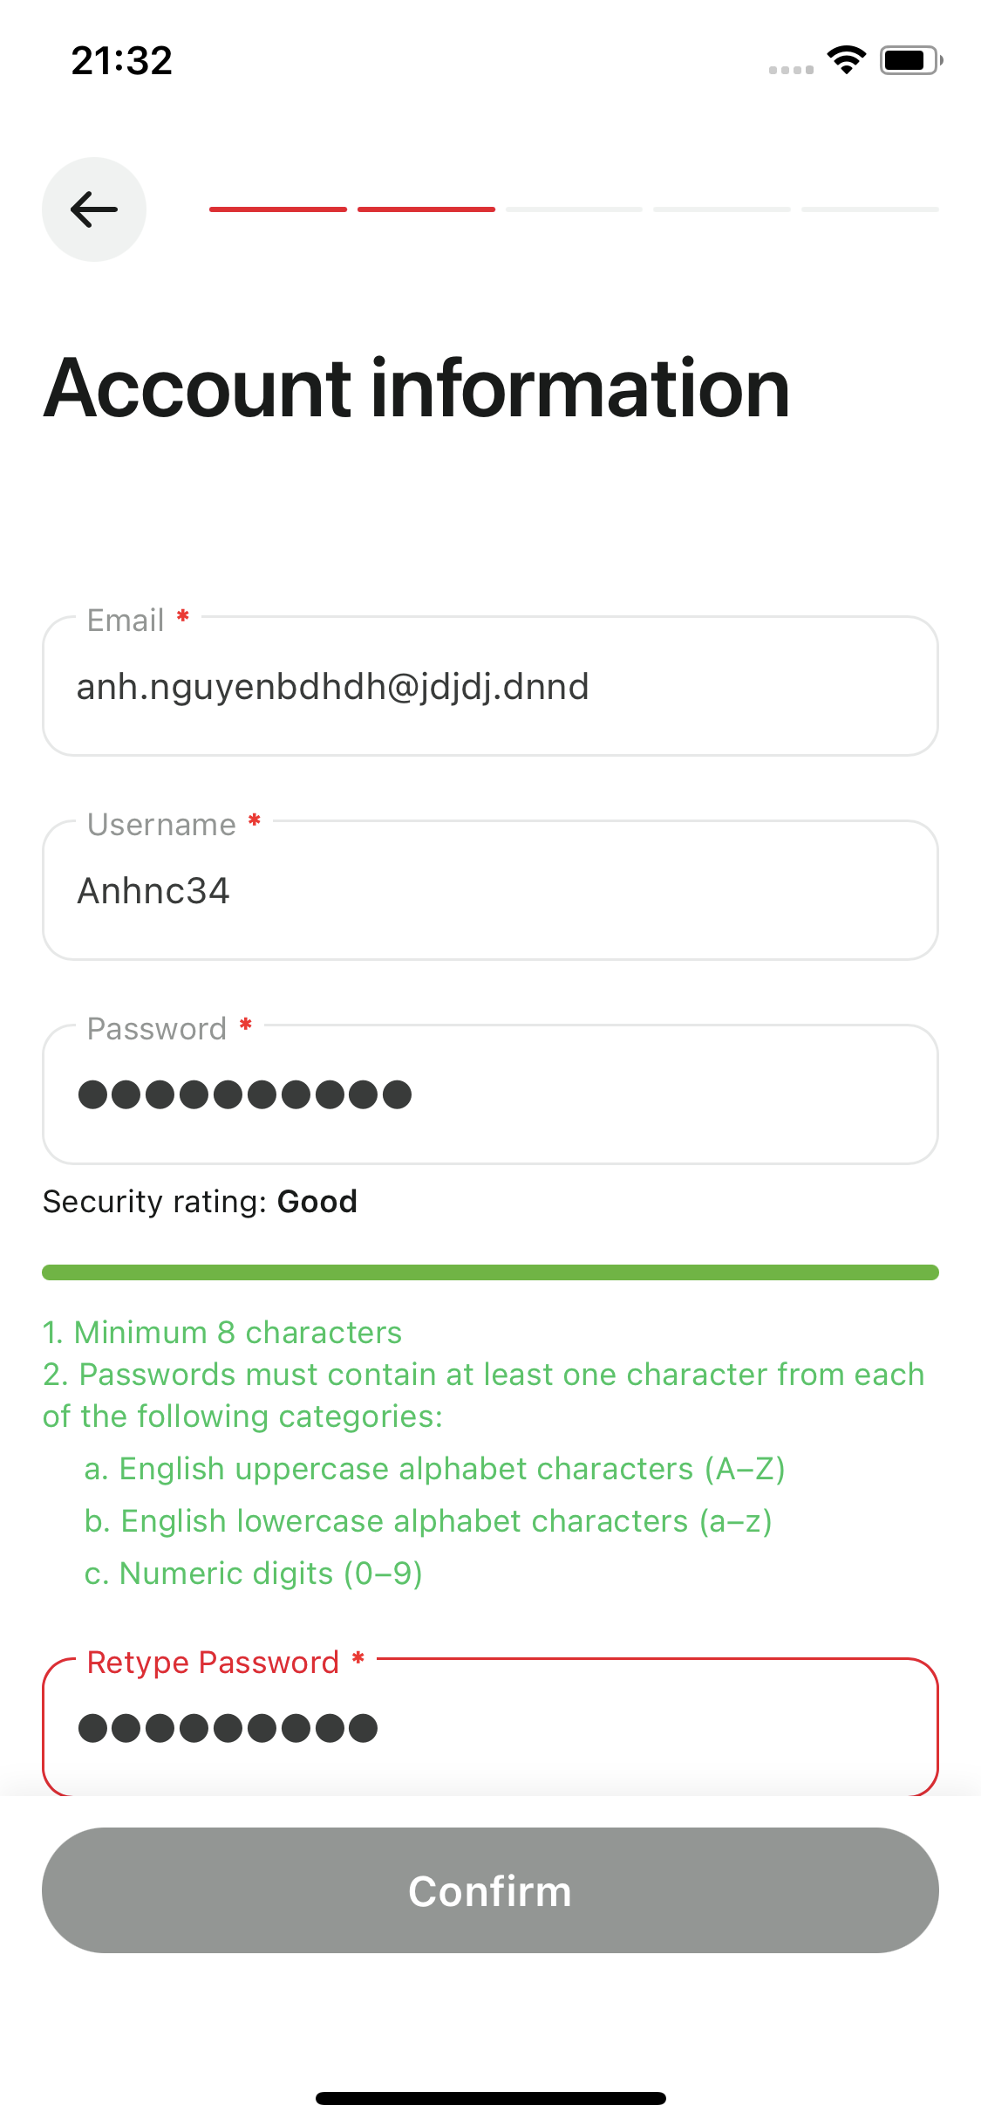Focus the Email input field
This screenshot has height=2126, width=981.
tap(490, 687)
